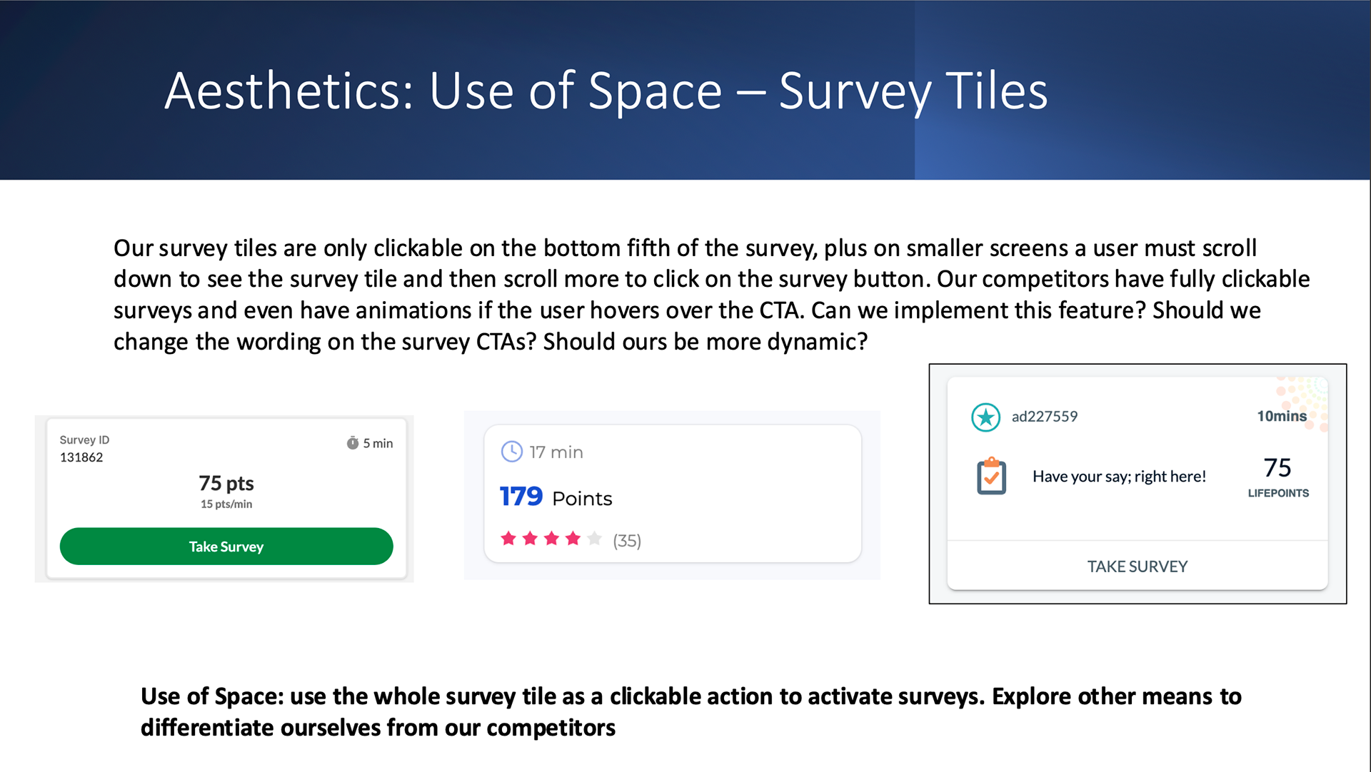1371x772 pixels.
Task: Click the 75 LIFEPOINTS value
Action: coord(1277,477)
